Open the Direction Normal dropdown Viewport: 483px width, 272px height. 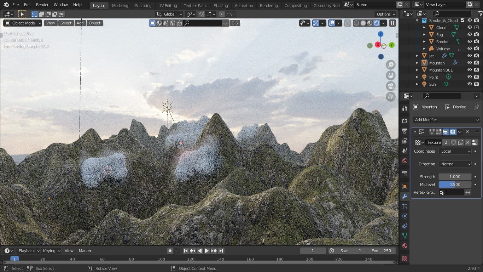pyautogui.click(x=455, y=164)
